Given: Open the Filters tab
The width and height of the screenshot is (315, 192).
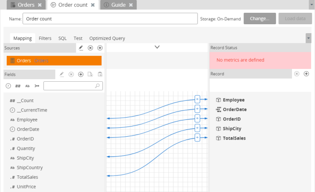Looking at the screenshot, I should [x=45, y=38].
